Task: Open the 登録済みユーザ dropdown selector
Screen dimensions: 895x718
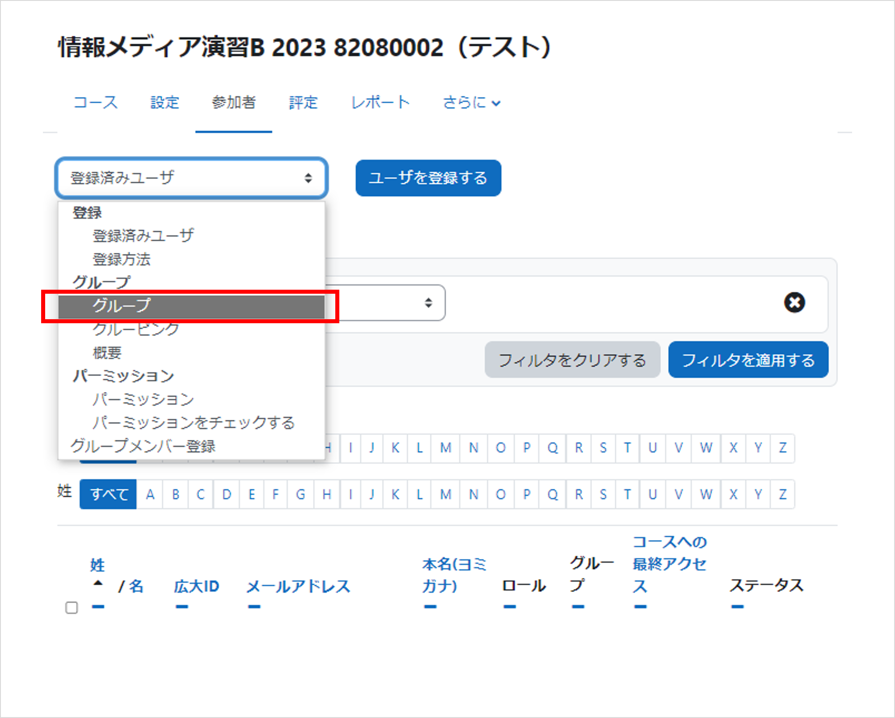Action: coord(192,177)
